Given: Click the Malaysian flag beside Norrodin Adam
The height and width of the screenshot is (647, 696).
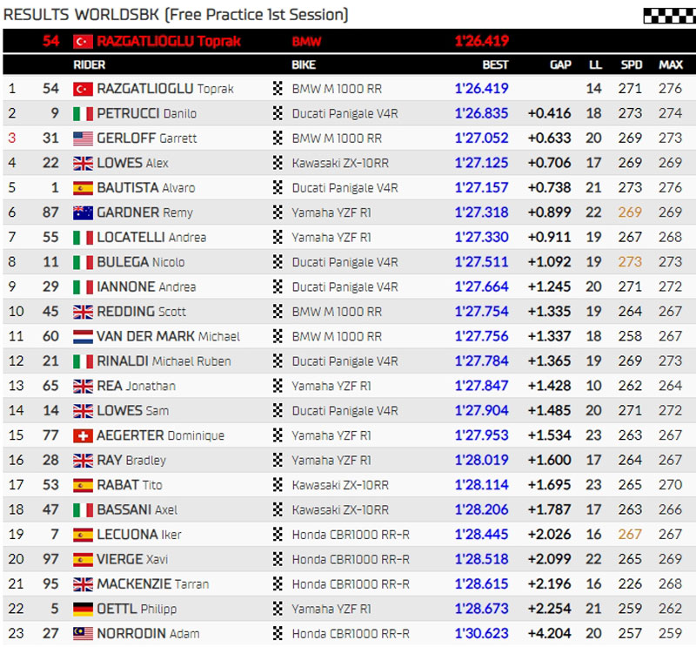Looking at the screenshot, I should tap(83, 634).
